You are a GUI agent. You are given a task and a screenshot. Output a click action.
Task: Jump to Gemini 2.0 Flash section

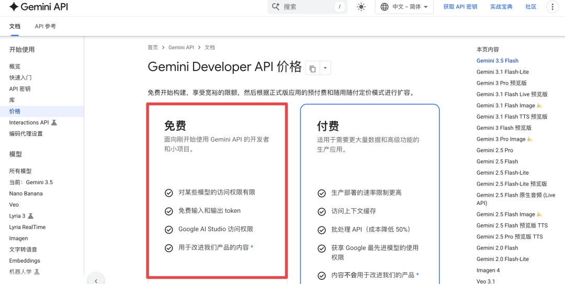tap(498, 248)
